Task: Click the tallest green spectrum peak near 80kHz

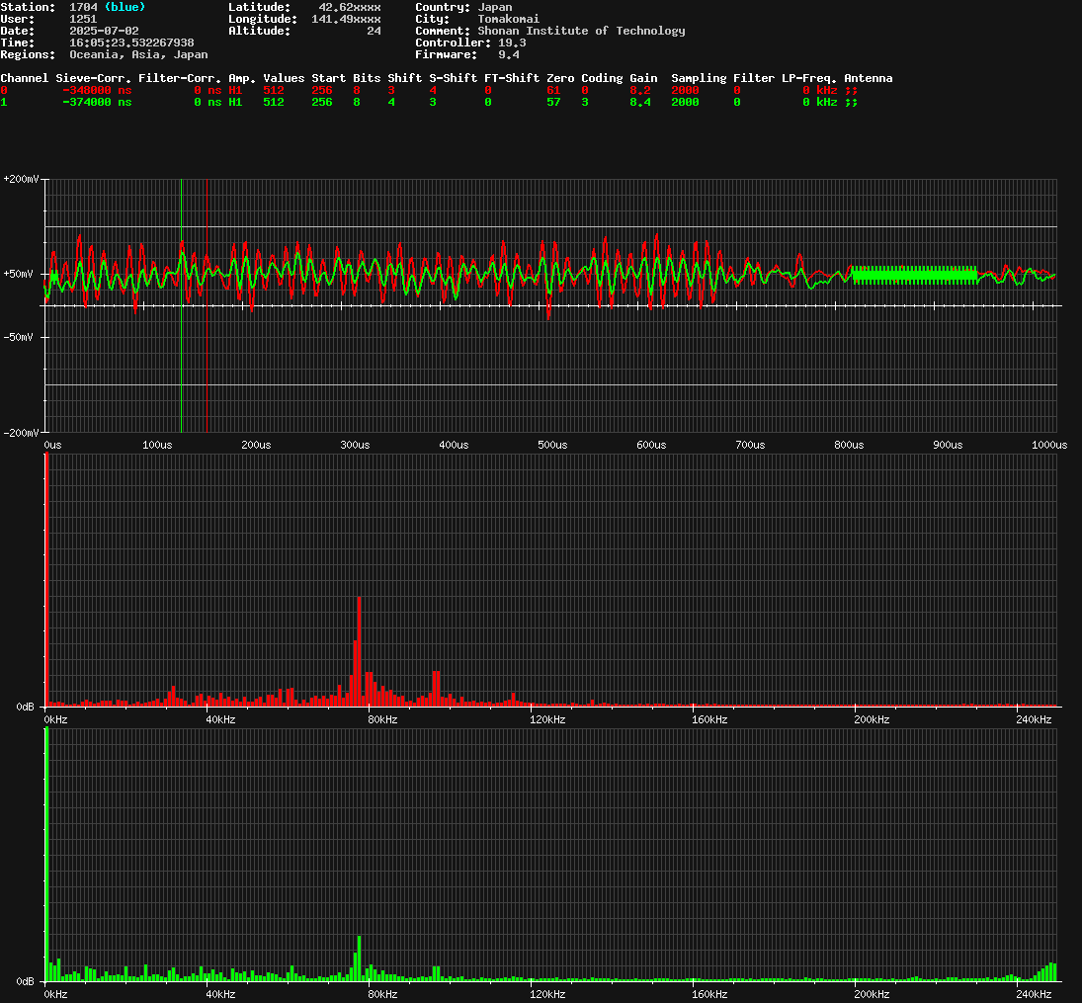Action: click(x=360, y=959)
